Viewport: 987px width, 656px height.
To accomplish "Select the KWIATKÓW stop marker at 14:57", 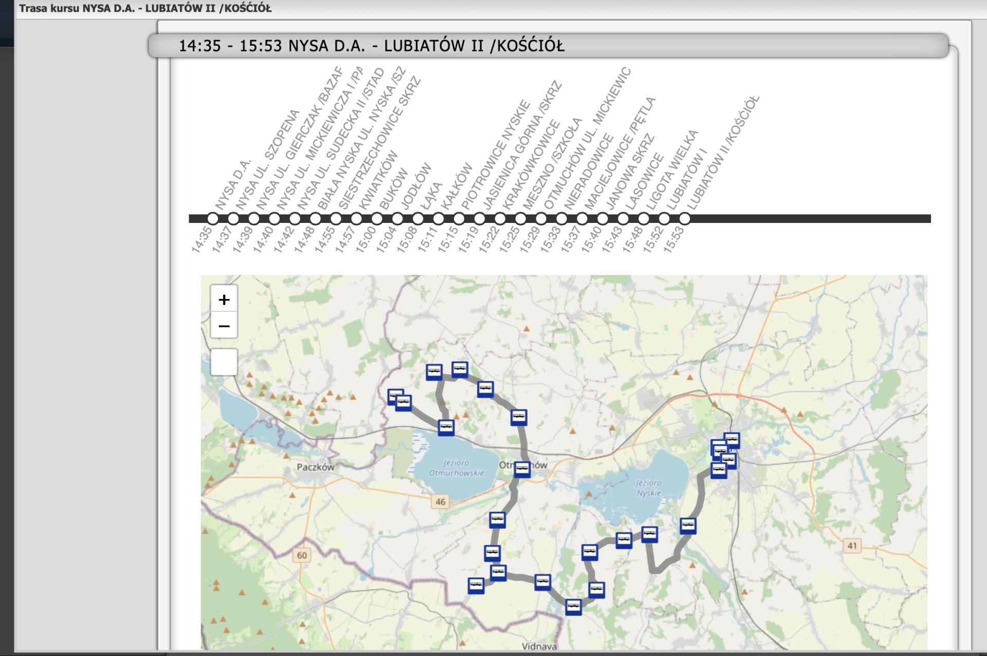I will click(x=356, y=219).
